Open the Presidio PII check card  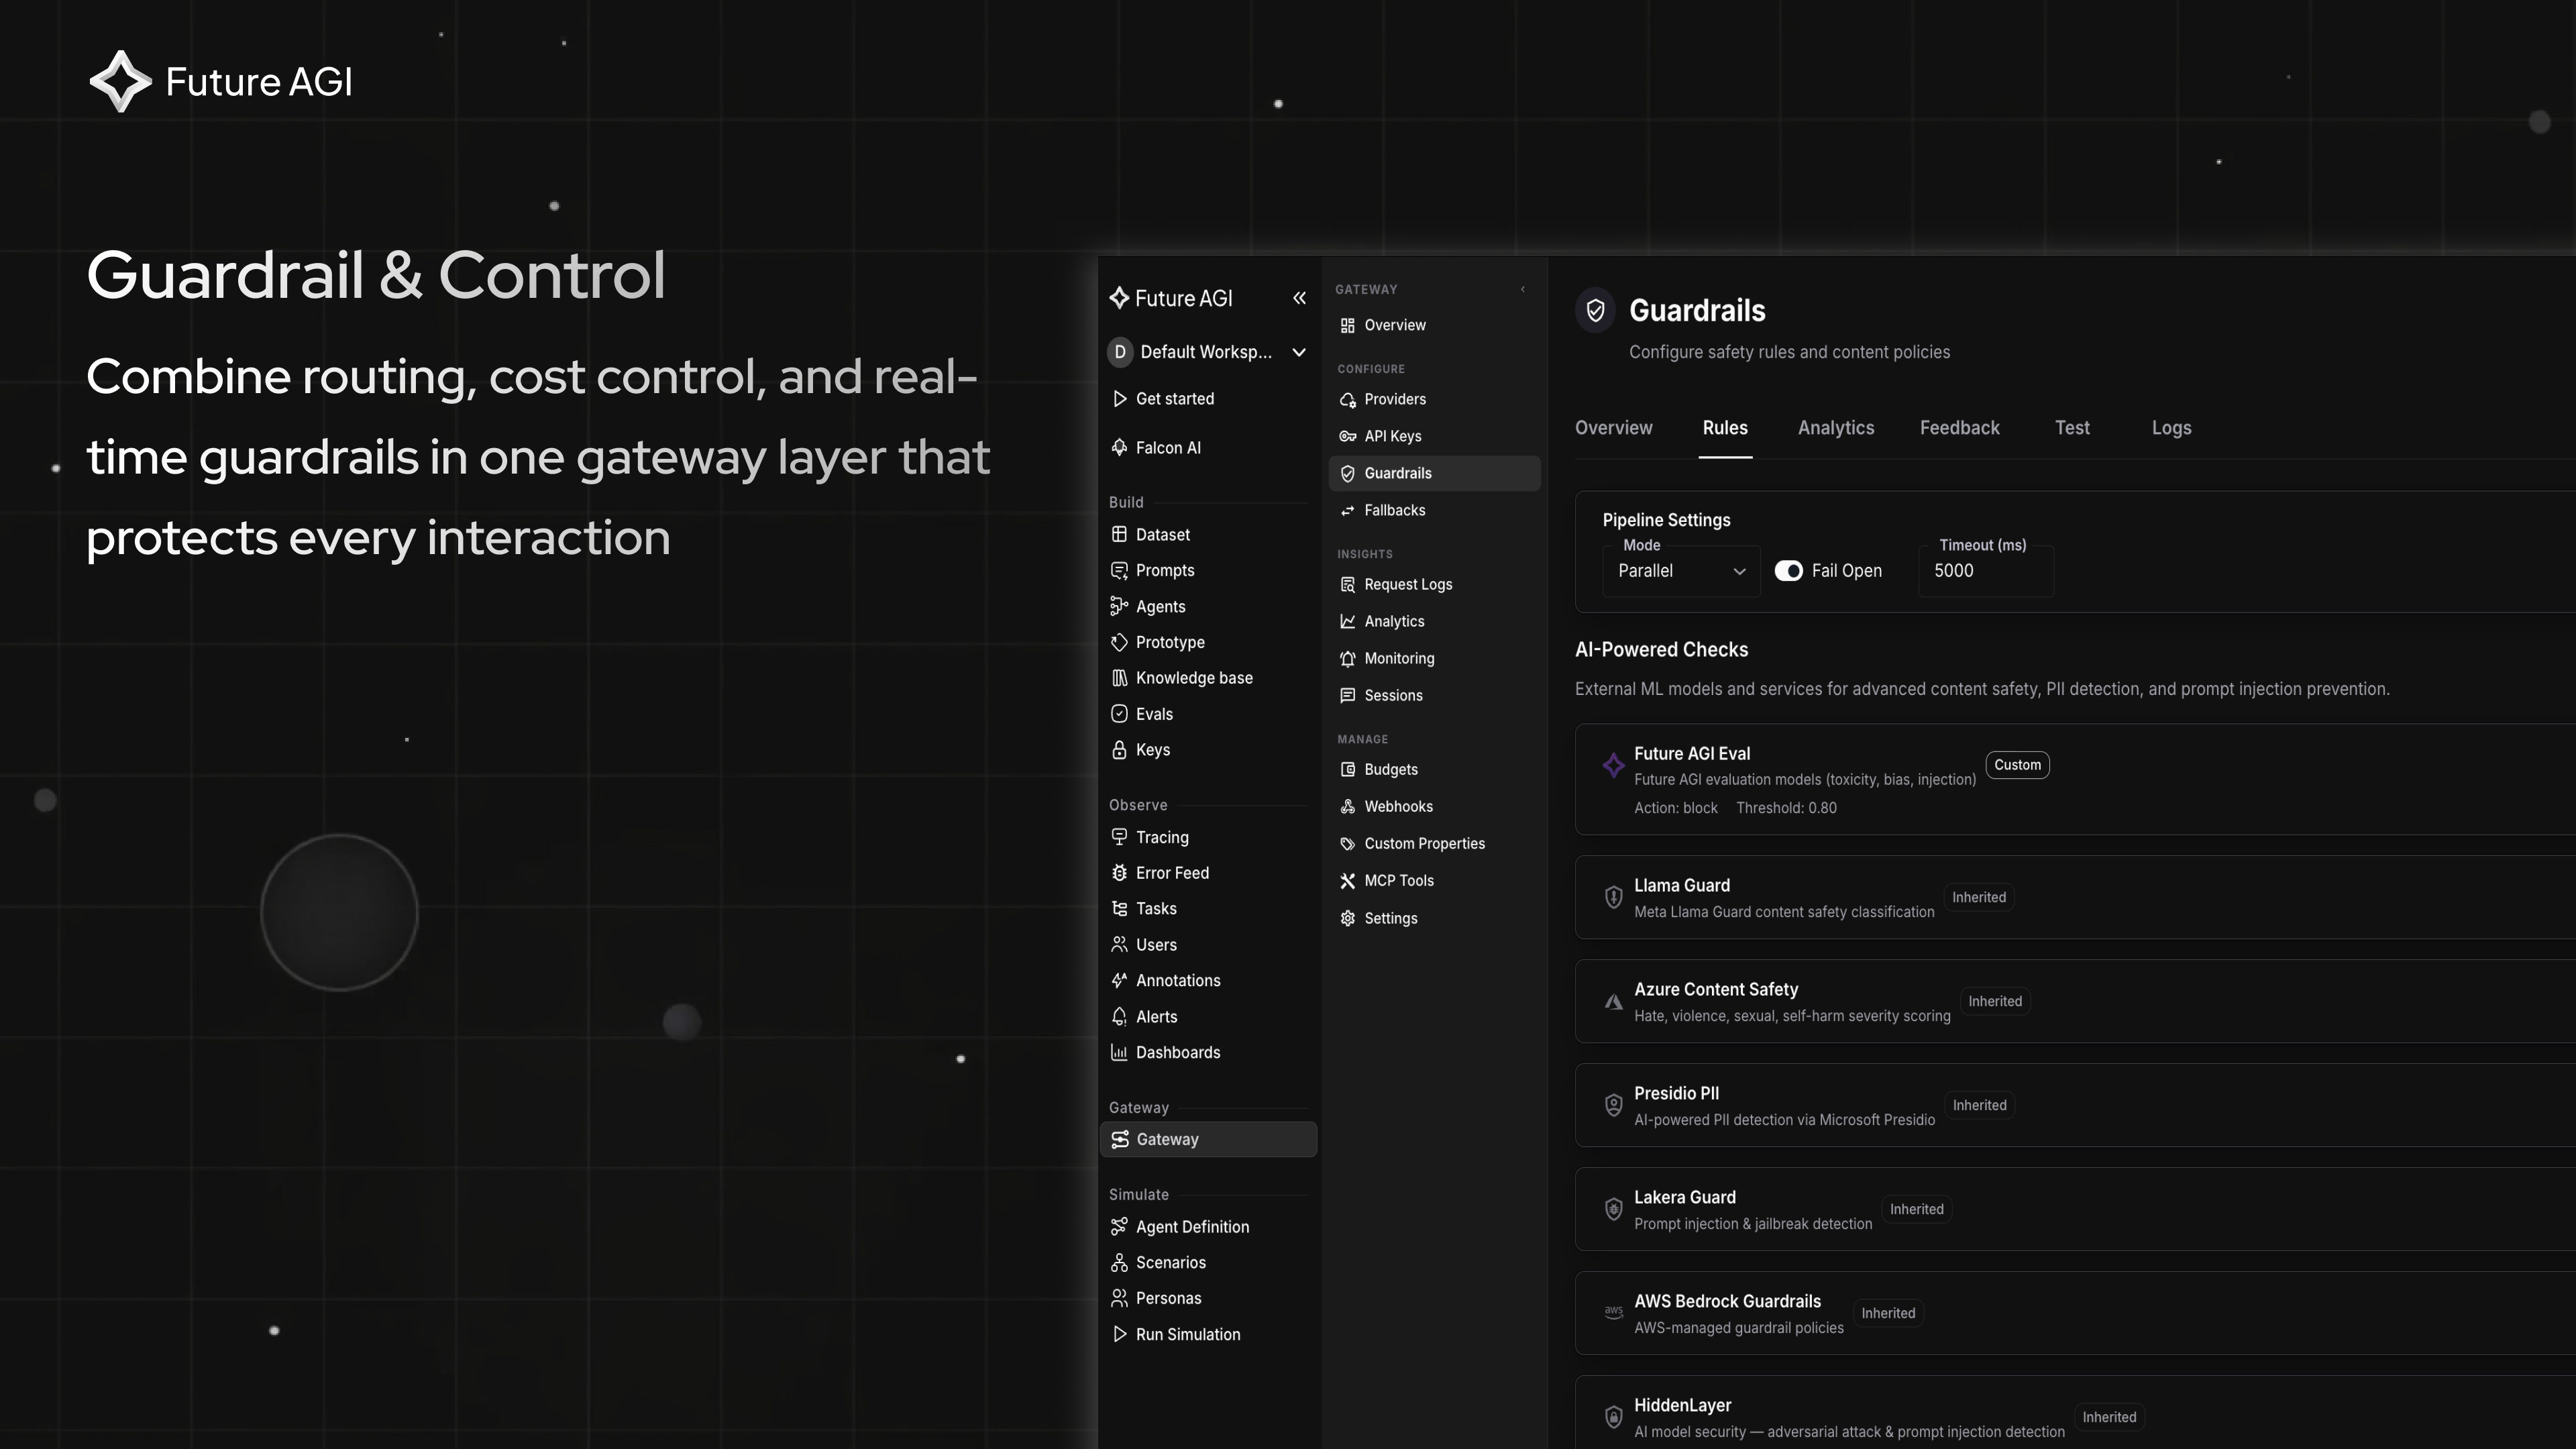(2075, 1105)
